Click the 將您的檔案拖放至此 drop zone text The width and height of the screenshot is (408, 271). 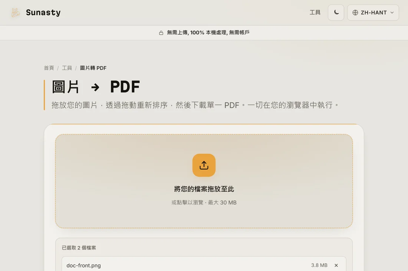coord(204,189)
